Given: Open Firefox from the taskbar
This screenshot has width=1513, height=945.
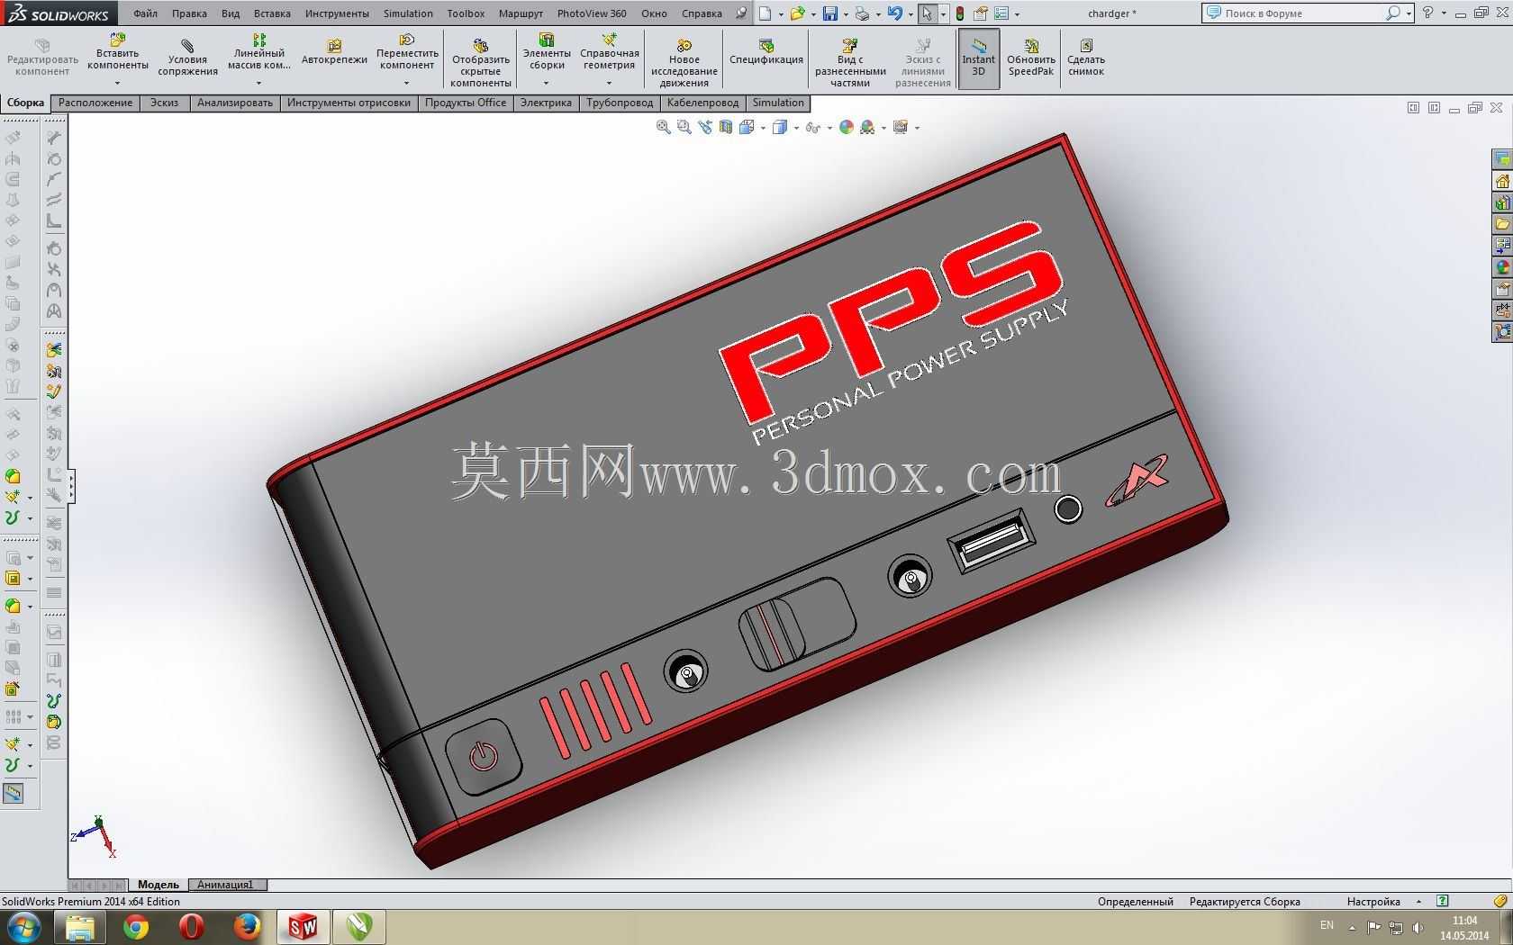Looking at the screenshot, I should (247, 926).
